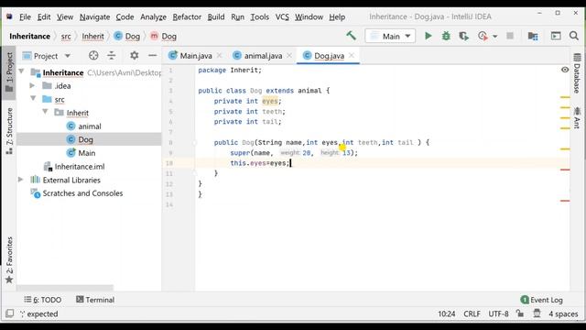This screenshot has height=330, width=586.
Task: Open Project Structure icon
Action: (533, 36)
